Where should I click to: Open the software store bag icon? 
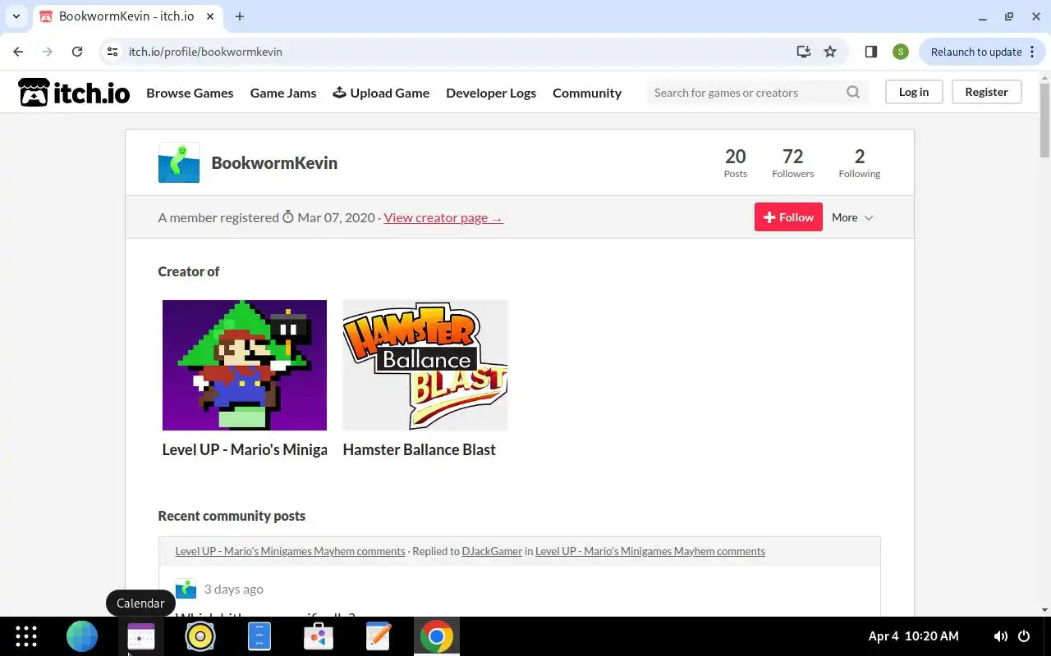coord(319,636)
